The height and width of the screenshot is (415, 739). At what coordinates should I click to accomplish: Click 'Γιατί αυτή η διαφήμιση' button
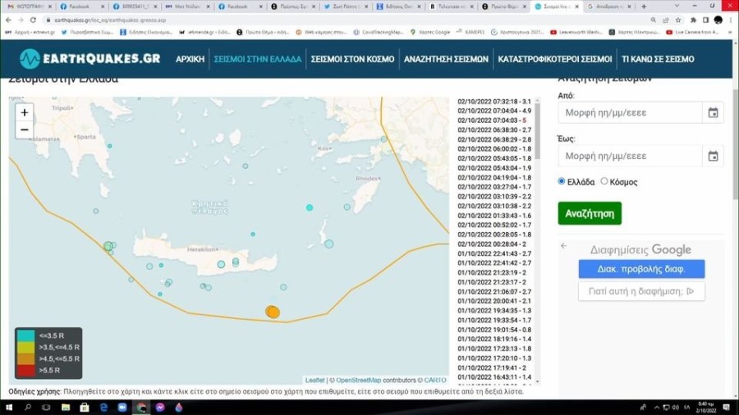641,291
